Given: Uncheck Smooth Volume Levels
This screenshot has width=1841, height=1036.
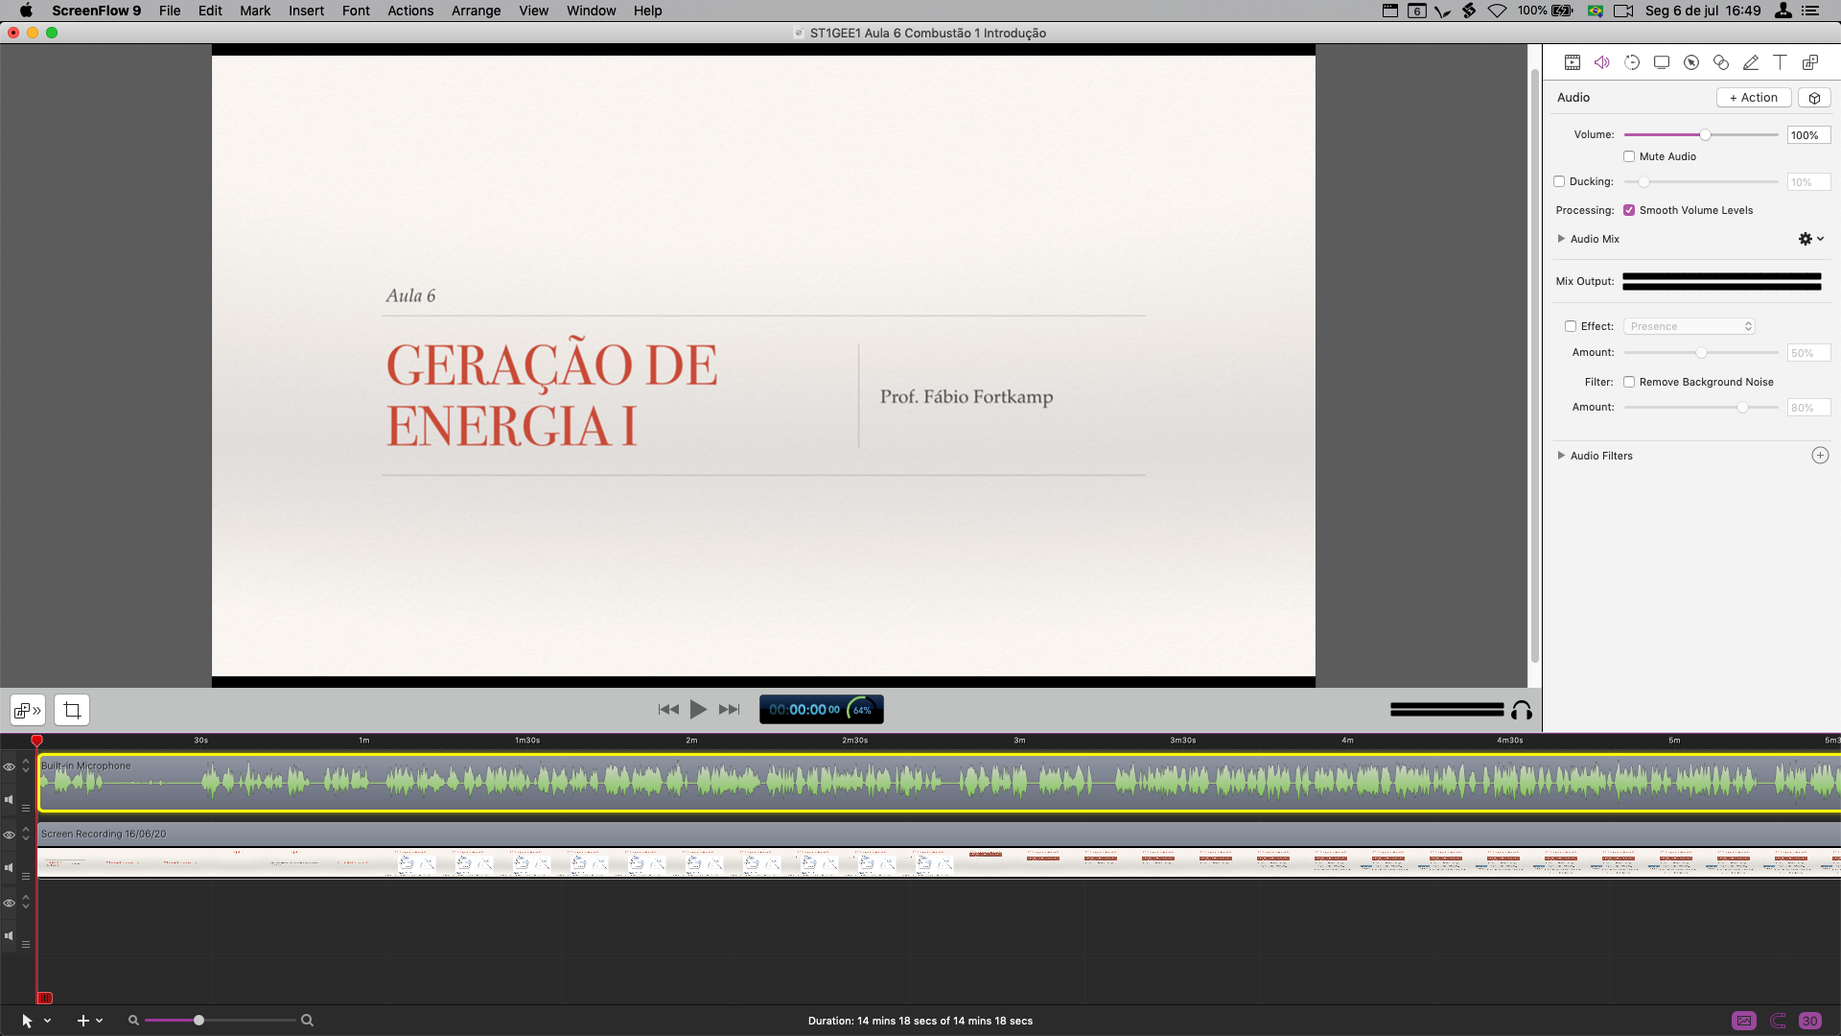Looking at the screenshot, I should click(1629, 210).
